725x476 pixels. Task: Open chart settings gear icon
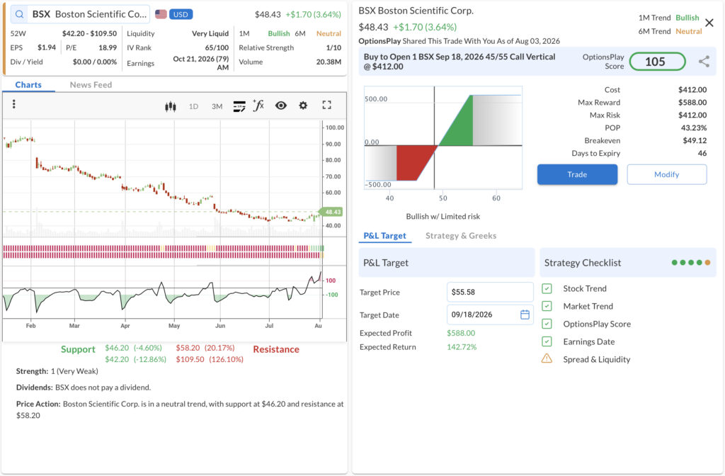click(x=303, y=106)
